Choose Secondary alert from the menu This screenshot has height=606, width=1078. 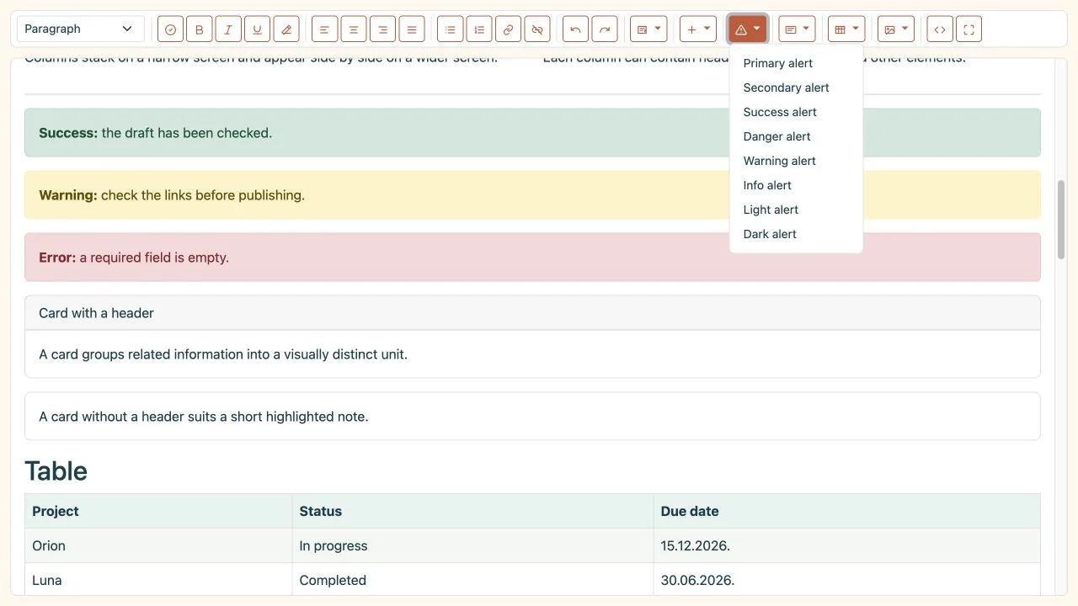click(x=796, y=88)
